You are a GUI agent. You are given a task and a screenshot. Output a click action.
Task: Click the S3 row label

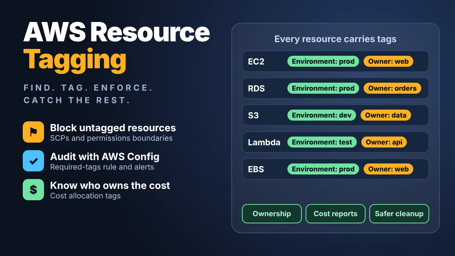coord(253,115)
